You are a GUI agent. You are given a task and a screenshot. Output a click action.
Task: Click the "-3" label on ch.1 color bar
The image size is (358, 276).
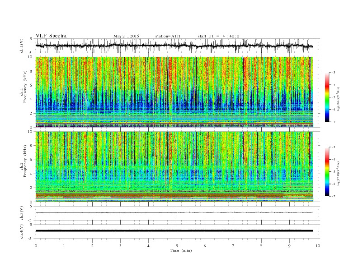[333, 73]
